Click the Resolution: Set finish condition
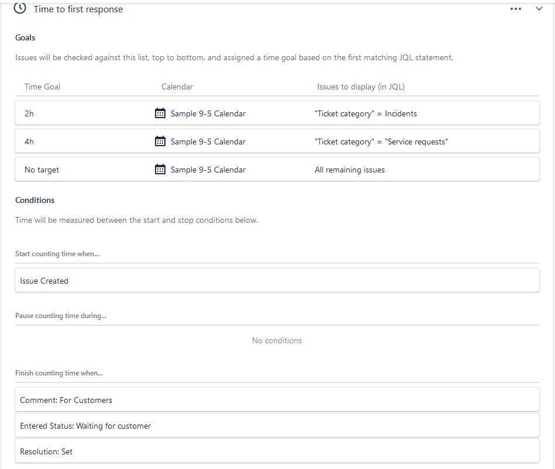Viewport: 555px width, 469px height. pyautogui.click(x=46, y=451)
